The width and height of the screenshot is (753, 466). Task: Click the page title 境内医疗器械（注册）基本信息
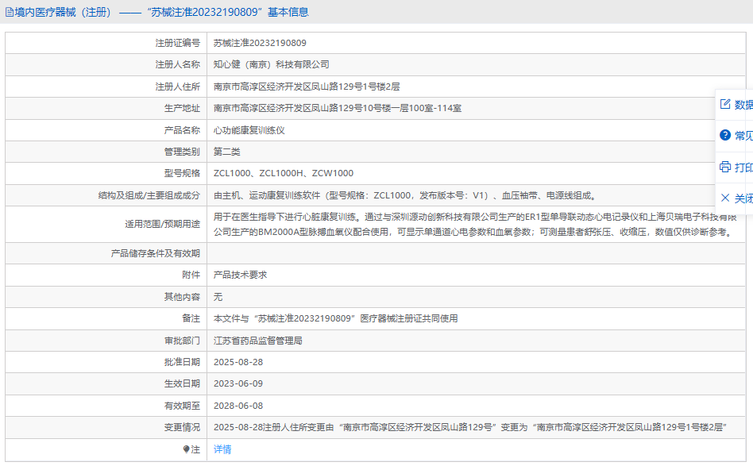pos(161,13)
